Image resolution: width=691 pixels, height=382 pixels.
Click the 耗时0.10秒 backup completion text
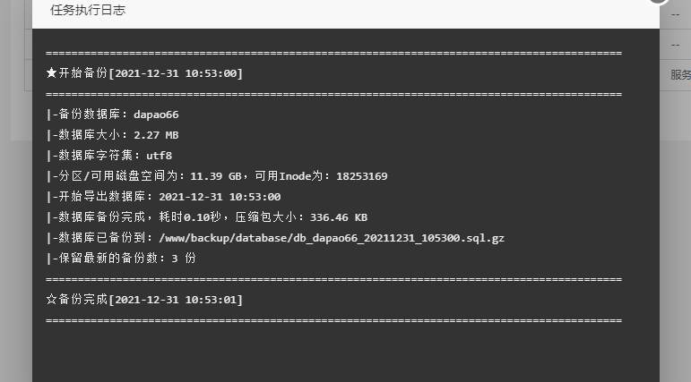coord(190,217)
